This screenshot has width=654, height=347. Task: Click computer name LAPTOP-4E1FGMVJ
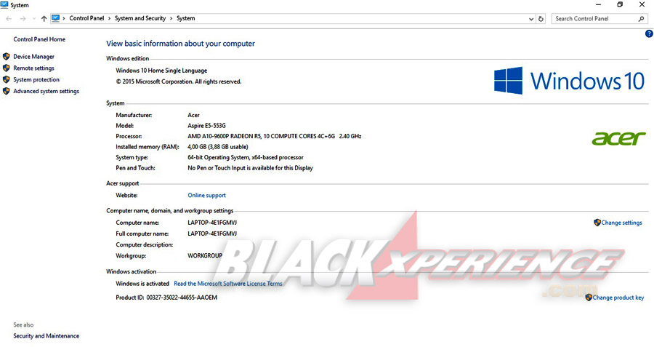(x=212, y=223)
